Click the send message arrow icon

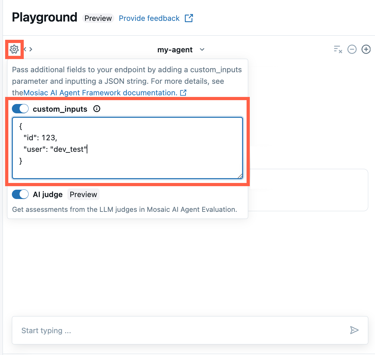point(354,330)
